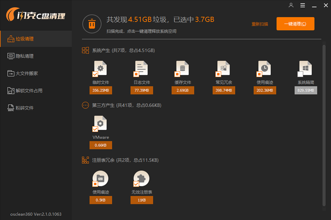Click the VMware item icon

101,123
